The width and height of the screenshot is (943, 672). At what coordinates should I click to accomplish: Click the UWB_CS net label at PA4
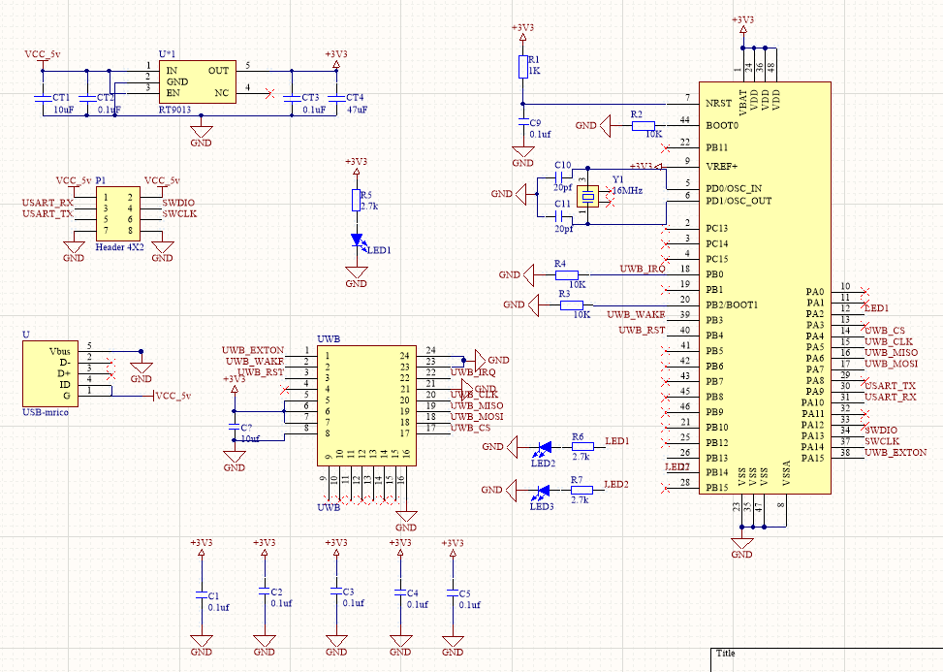click(885, 331)
